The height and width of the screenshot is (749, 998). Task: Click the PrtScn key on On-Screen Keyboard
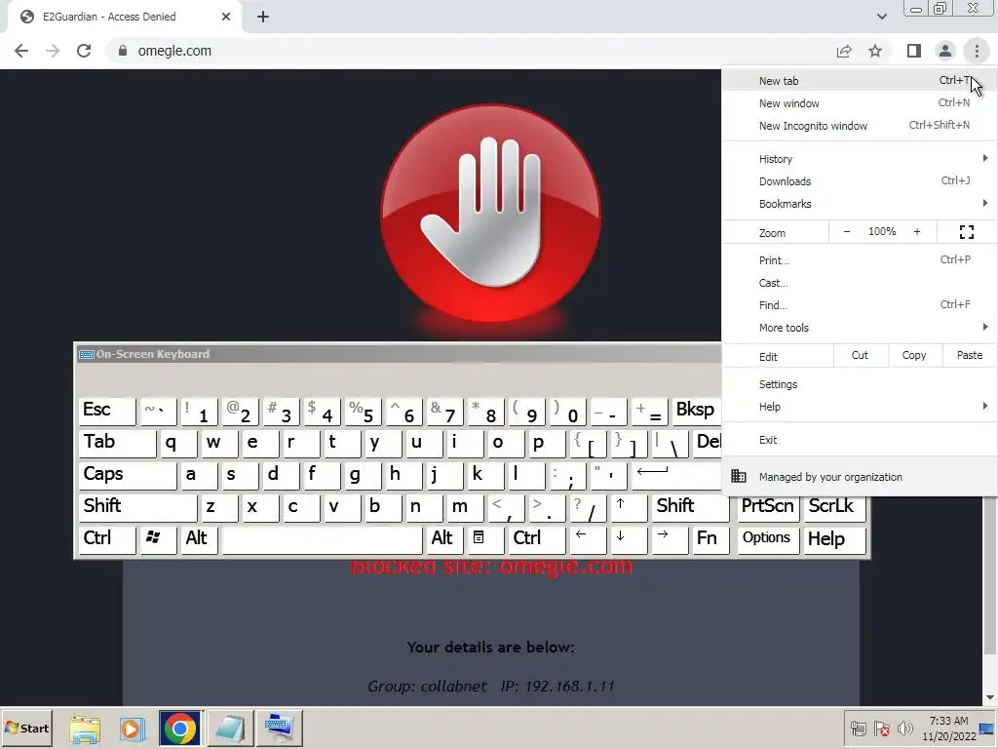[768, 507]
